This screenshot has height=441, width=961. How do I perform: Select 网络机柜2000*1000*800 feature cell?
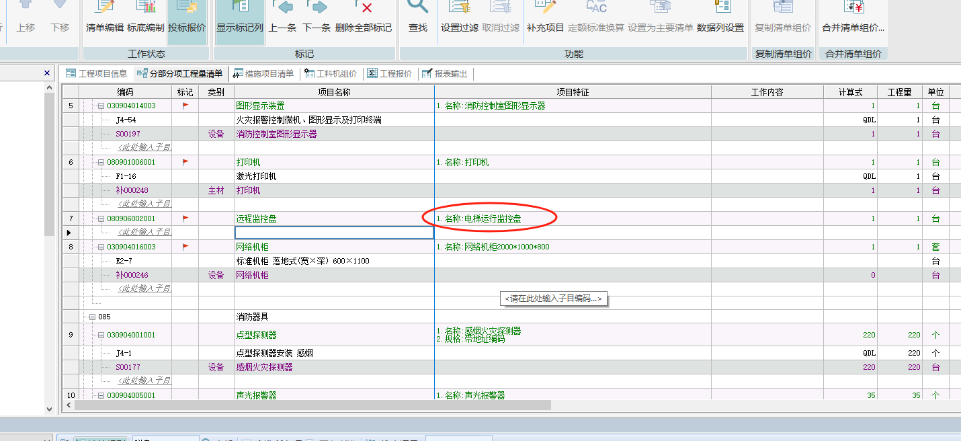tap(573, 247)
